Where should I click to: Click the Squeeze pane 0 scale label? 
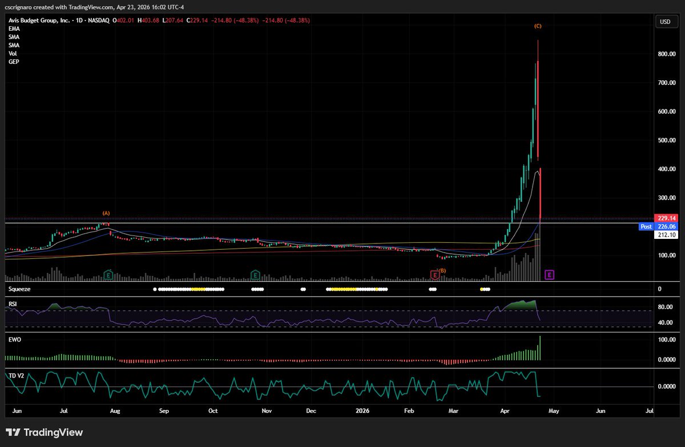[x=660, y=289]
